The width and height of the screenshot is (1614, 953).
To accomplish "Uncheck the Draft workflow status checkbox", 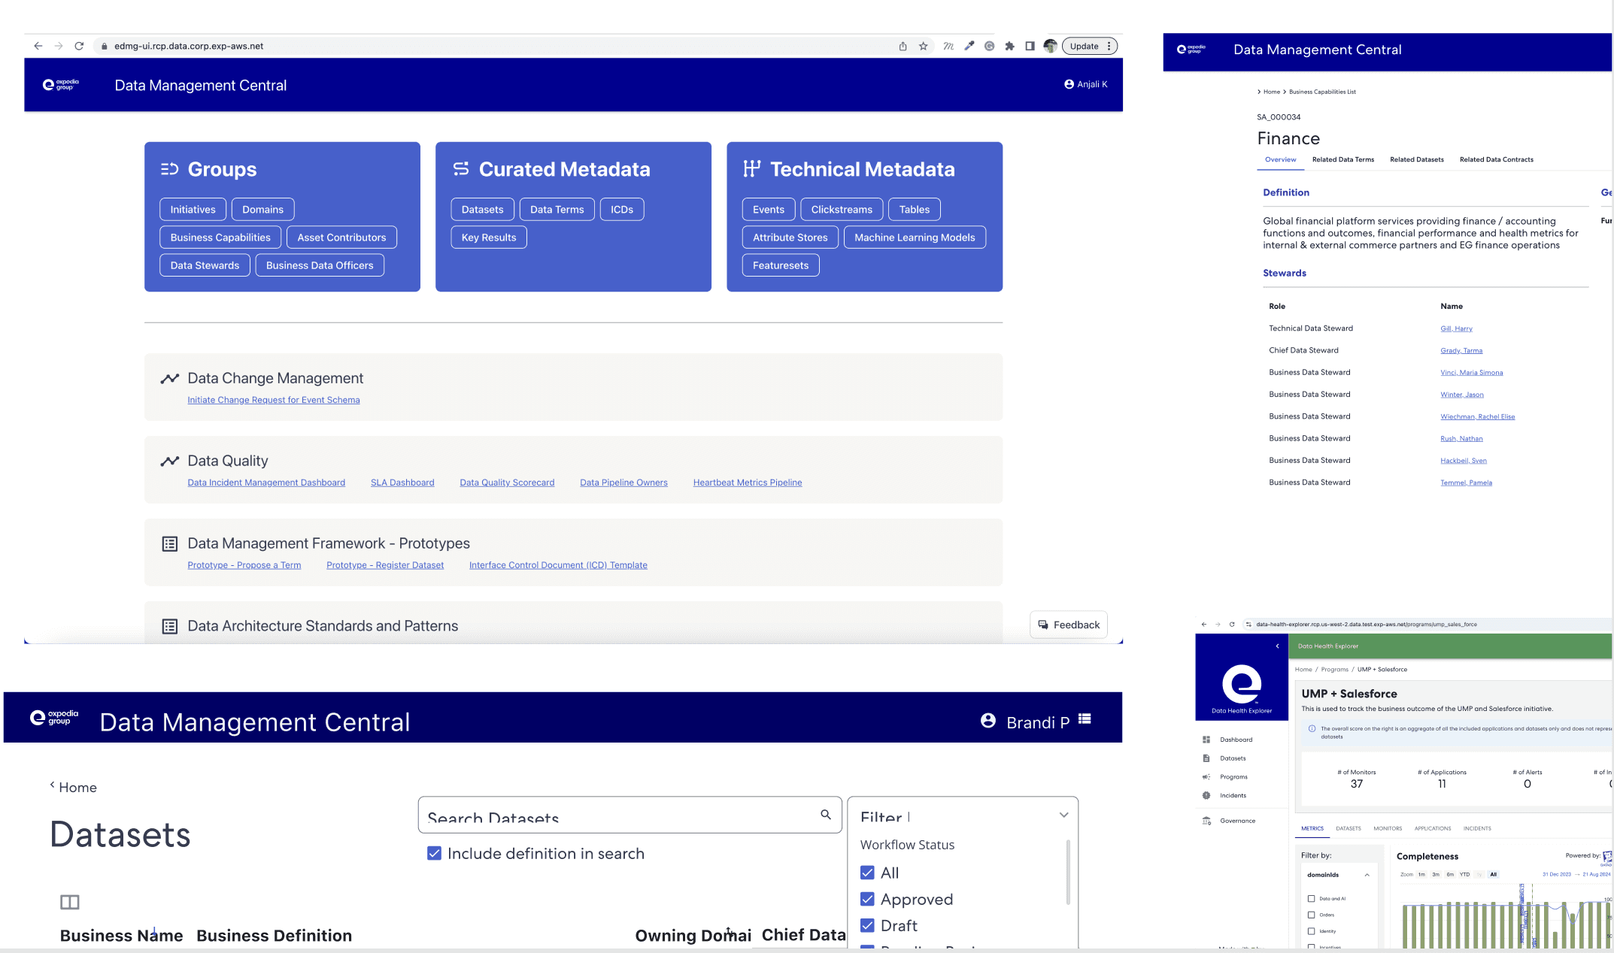I will [x=867, y=925].
